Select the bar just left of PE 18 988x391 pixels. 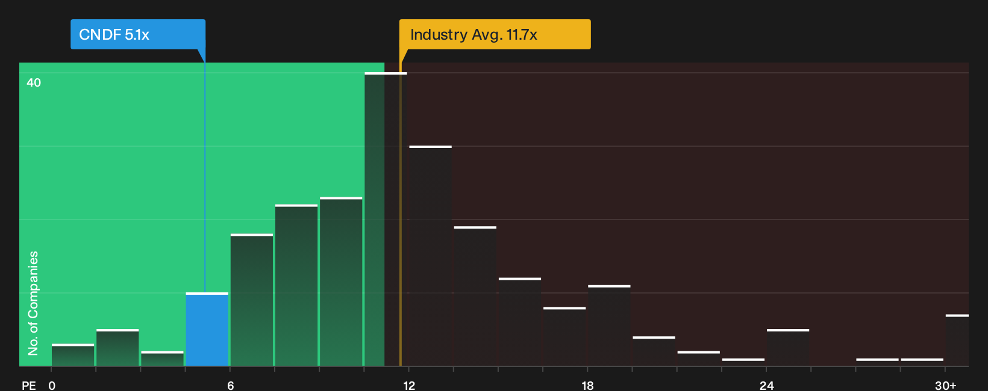click(x=564, y=337)
